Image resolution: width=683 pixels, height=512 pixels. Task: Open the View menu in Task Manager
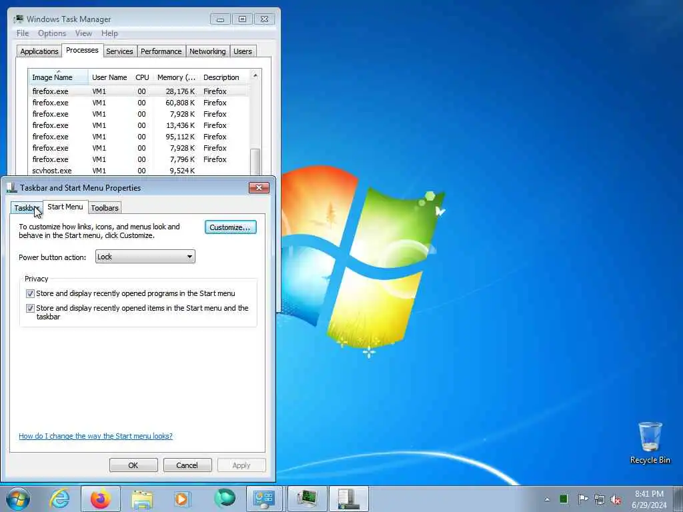pos(83,33)
